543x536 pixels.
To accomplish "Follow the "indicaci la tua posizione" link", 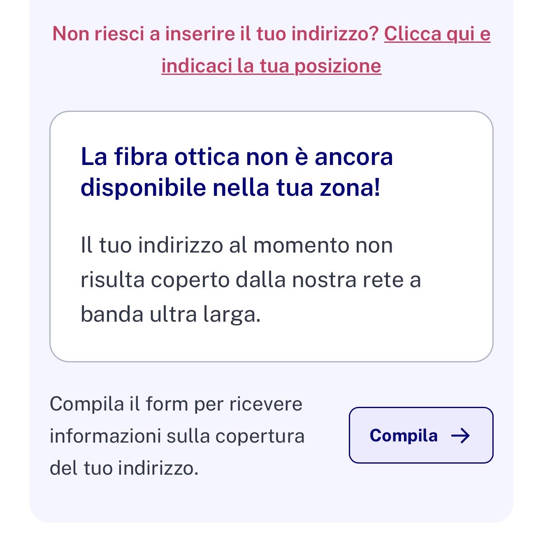I will pos(271,66).
